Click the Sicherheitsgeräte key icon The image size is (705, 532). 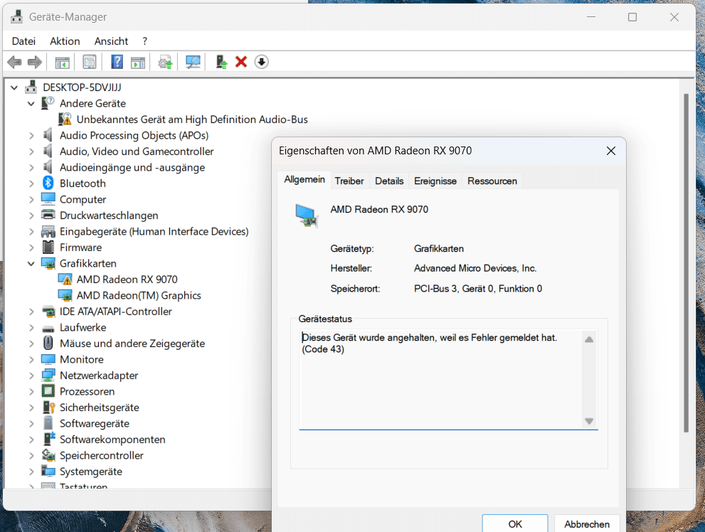point(48,407)
